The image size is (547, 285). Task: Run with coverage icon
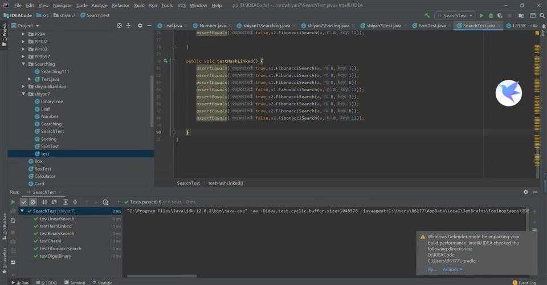click(x=500, y=15)
